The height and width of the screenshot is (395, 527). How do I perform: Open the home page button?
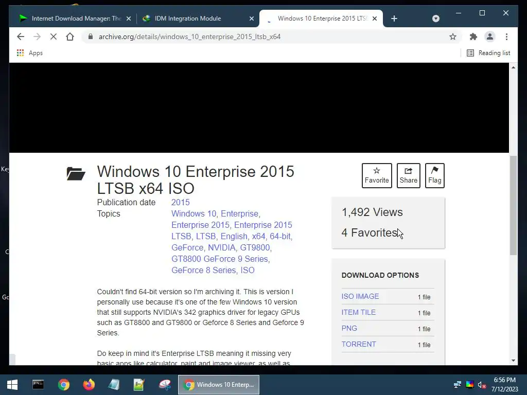[70, 37]
